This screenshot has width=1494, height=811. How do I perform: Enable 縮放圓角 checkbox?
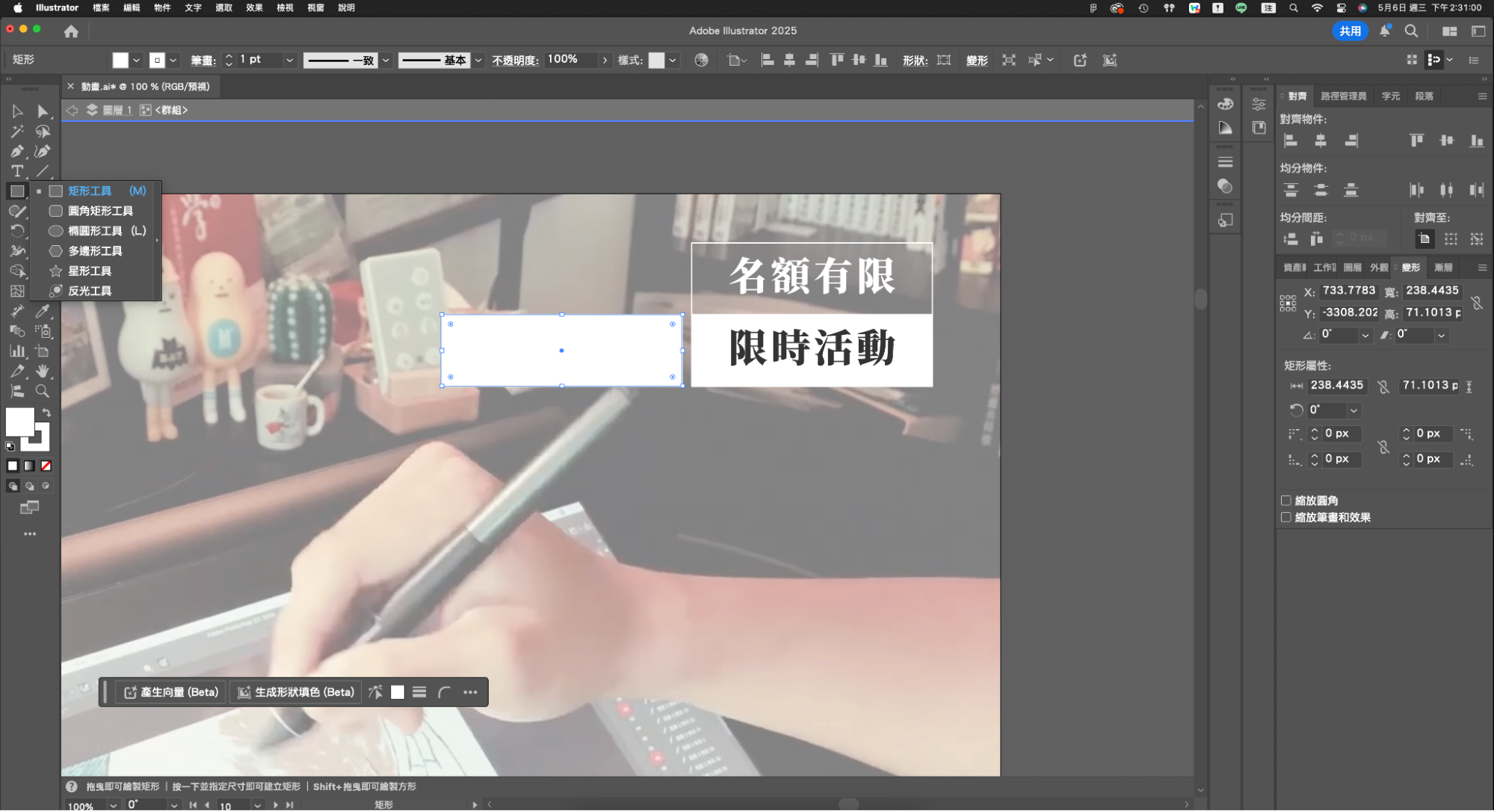click(1286, 501)
